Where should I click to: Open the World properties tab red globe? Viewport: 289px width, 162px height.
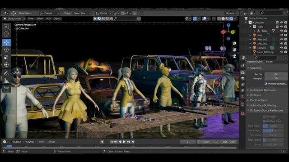click(243, 96)
